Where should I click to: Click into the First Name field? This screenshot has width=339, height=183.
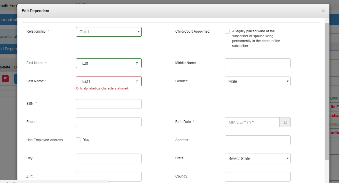tap(106, 63)
